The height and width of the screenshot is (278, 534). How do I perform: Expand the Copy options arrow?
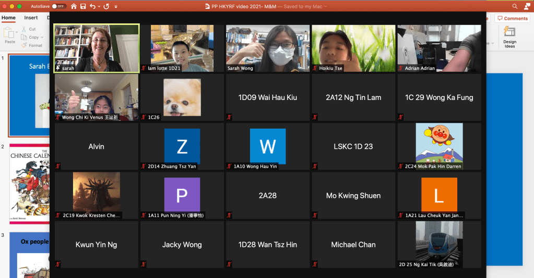pos(43,37)
